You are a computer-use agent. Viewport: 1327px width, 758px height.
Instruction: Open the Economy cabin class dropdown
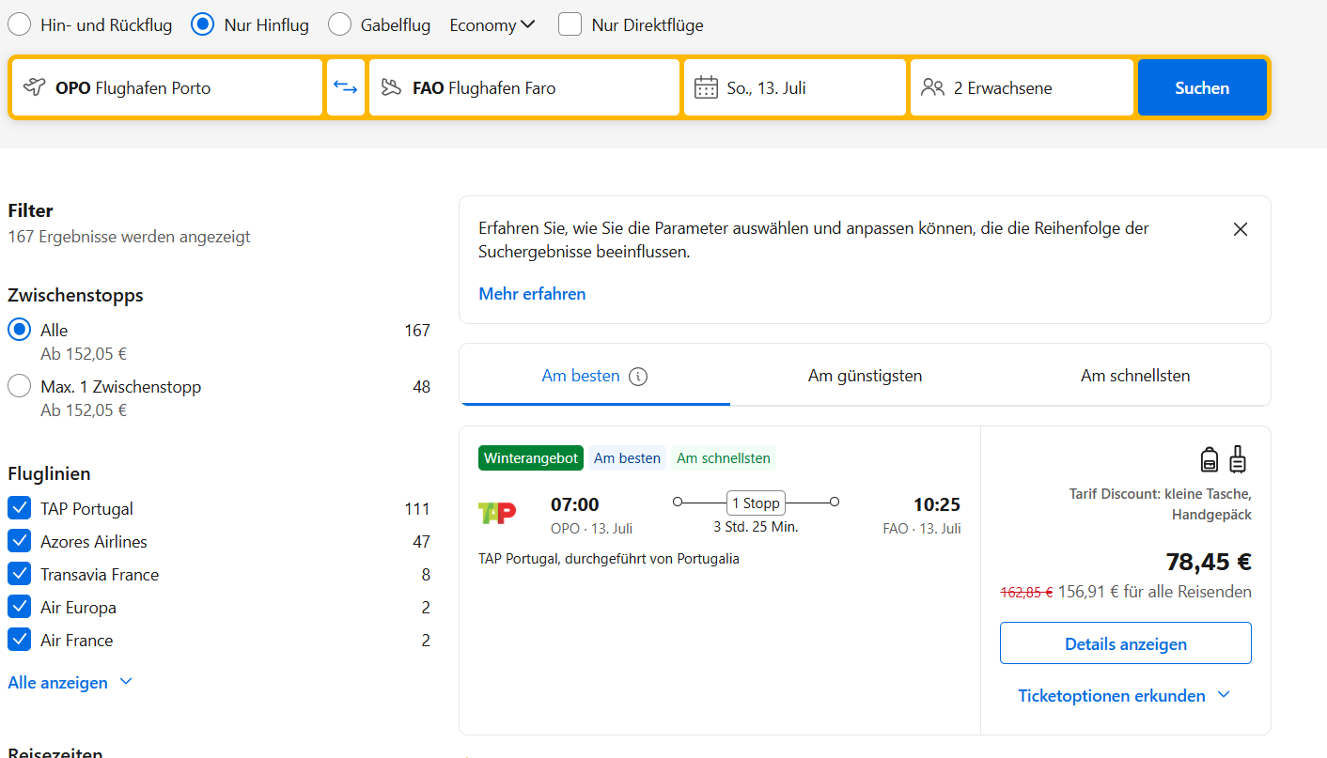tap(492, 25)
